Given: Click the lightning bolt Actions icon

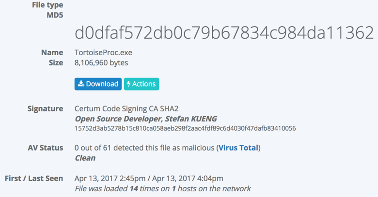Looking at the screenshot, I should tap(129, 84).
